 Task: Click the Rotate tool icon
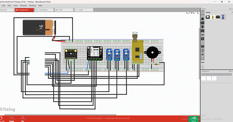coord(11,118)
